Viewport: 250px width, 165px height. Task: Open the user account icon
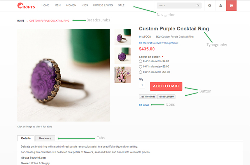point(221,6)
